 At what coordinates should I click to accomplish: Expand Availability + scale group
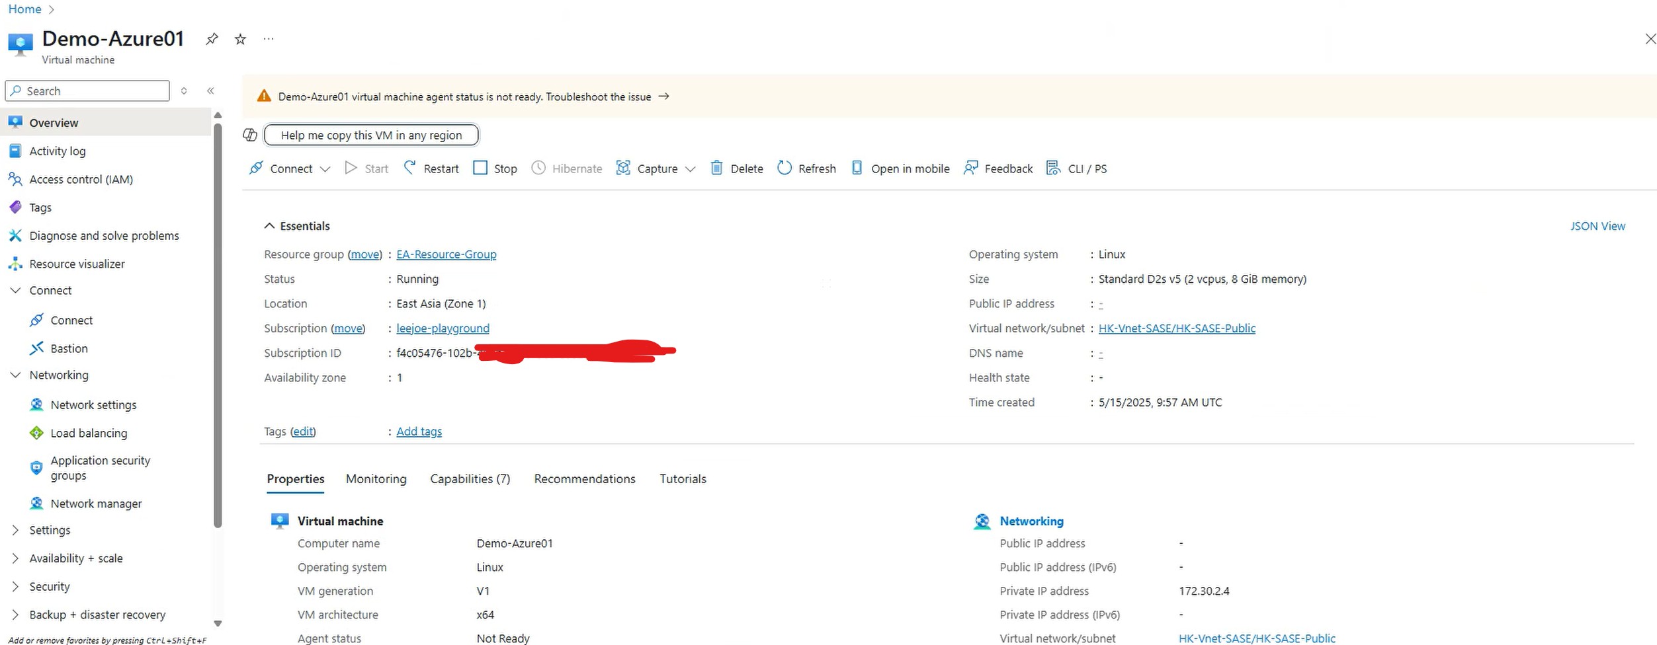(x=16, y=558)
